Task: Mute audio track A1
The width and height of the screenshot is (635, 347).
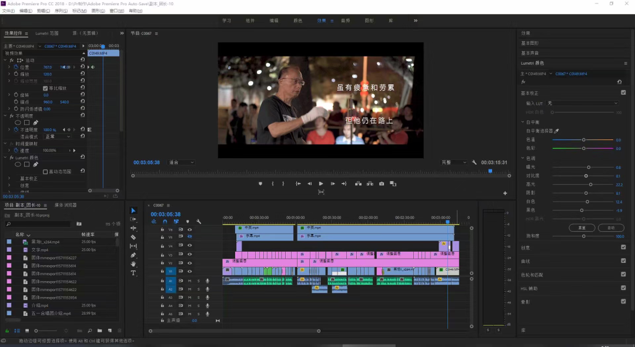Action: 189,281
